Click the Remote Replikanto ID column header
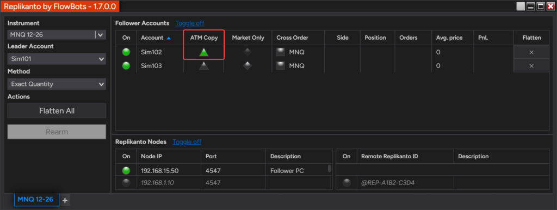557x210 pixels. click(405, 156)
